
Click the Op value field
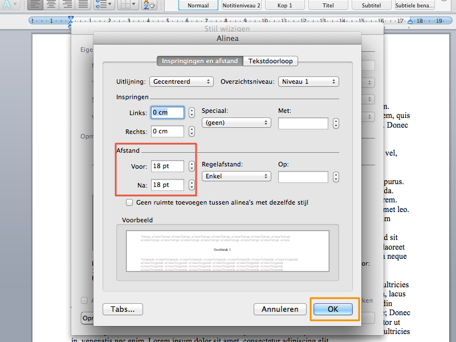(303, 177)
